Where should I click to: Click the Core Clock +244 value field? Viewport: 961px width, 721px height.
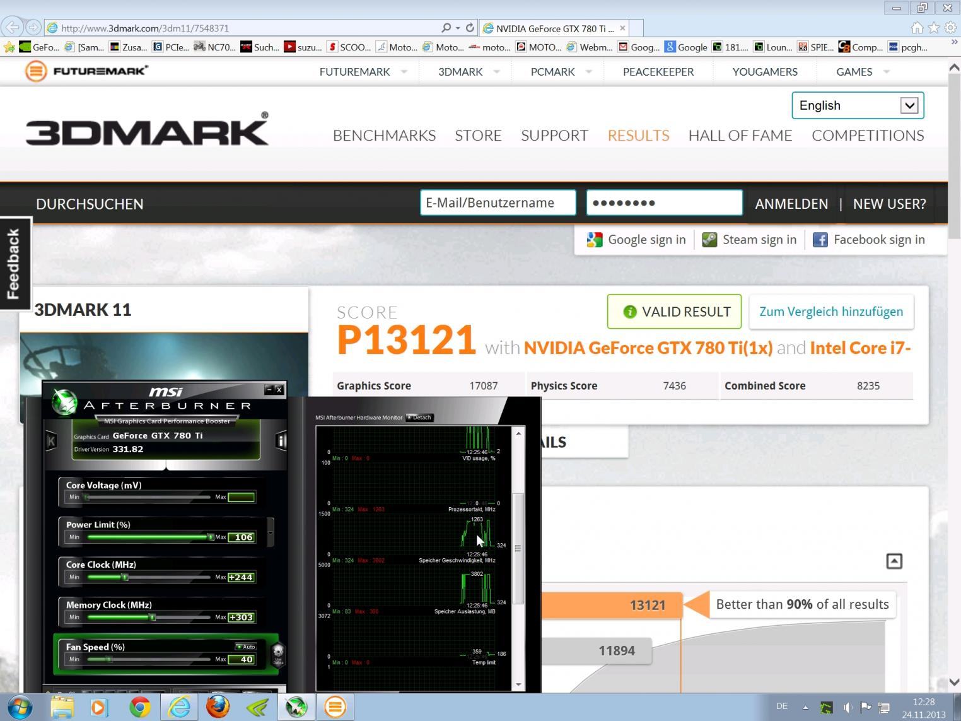(x=242, y=577)
